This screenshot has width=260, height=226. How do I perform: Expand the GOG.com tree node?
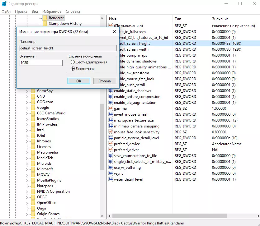(27, 102)
